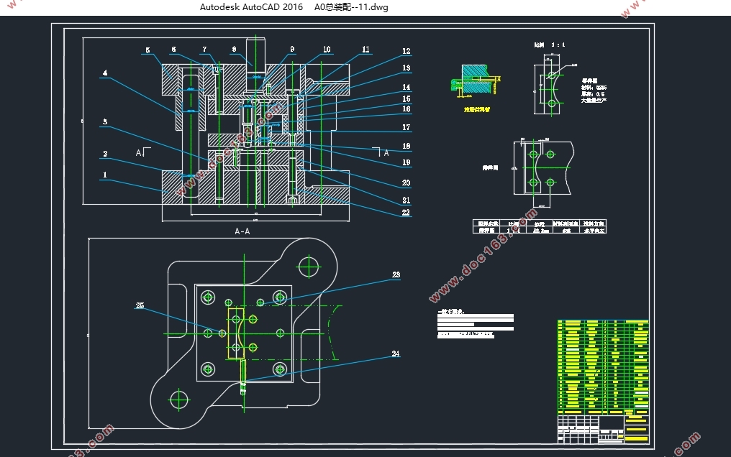
Task: Click the right section marker A
Action: [386, 152]
